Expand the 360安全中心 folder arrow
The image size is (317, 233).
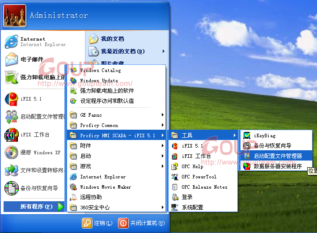pos(163,208)
